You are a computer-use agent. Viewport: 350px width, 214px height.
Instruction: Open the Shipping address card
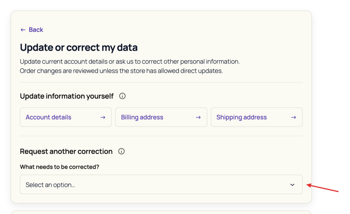point(257,117)
